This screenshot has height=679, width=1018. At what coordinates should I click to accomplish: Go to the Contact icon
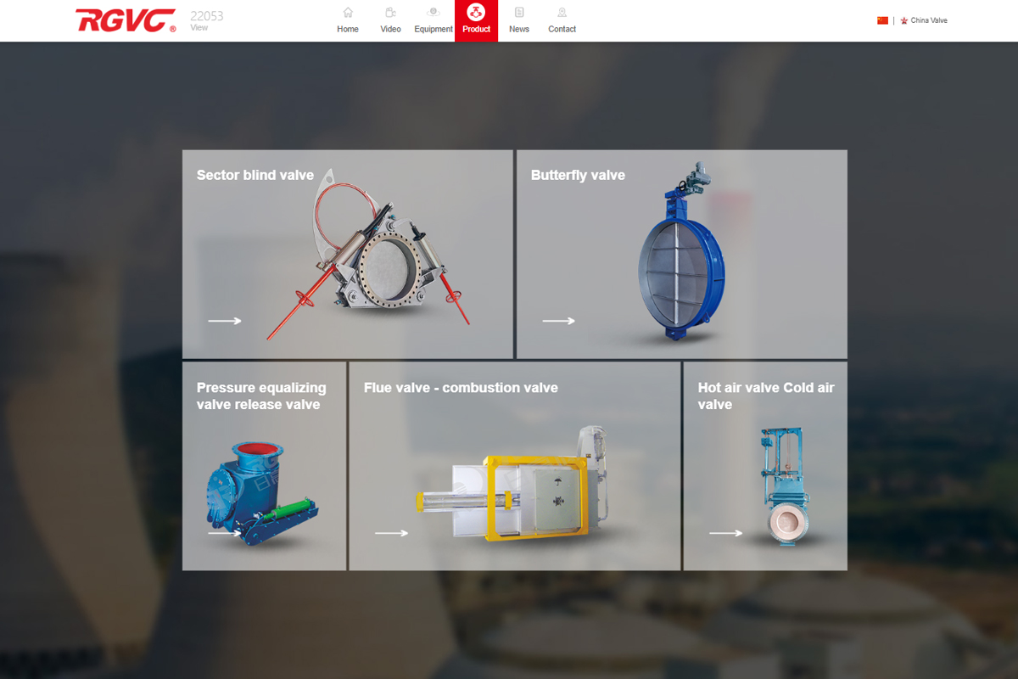tap(562, 13)
